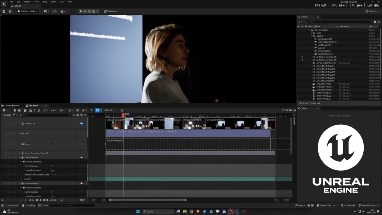382x215 pixels.
Task: Open play options three-dot menu
Action: tap(98, 11)
